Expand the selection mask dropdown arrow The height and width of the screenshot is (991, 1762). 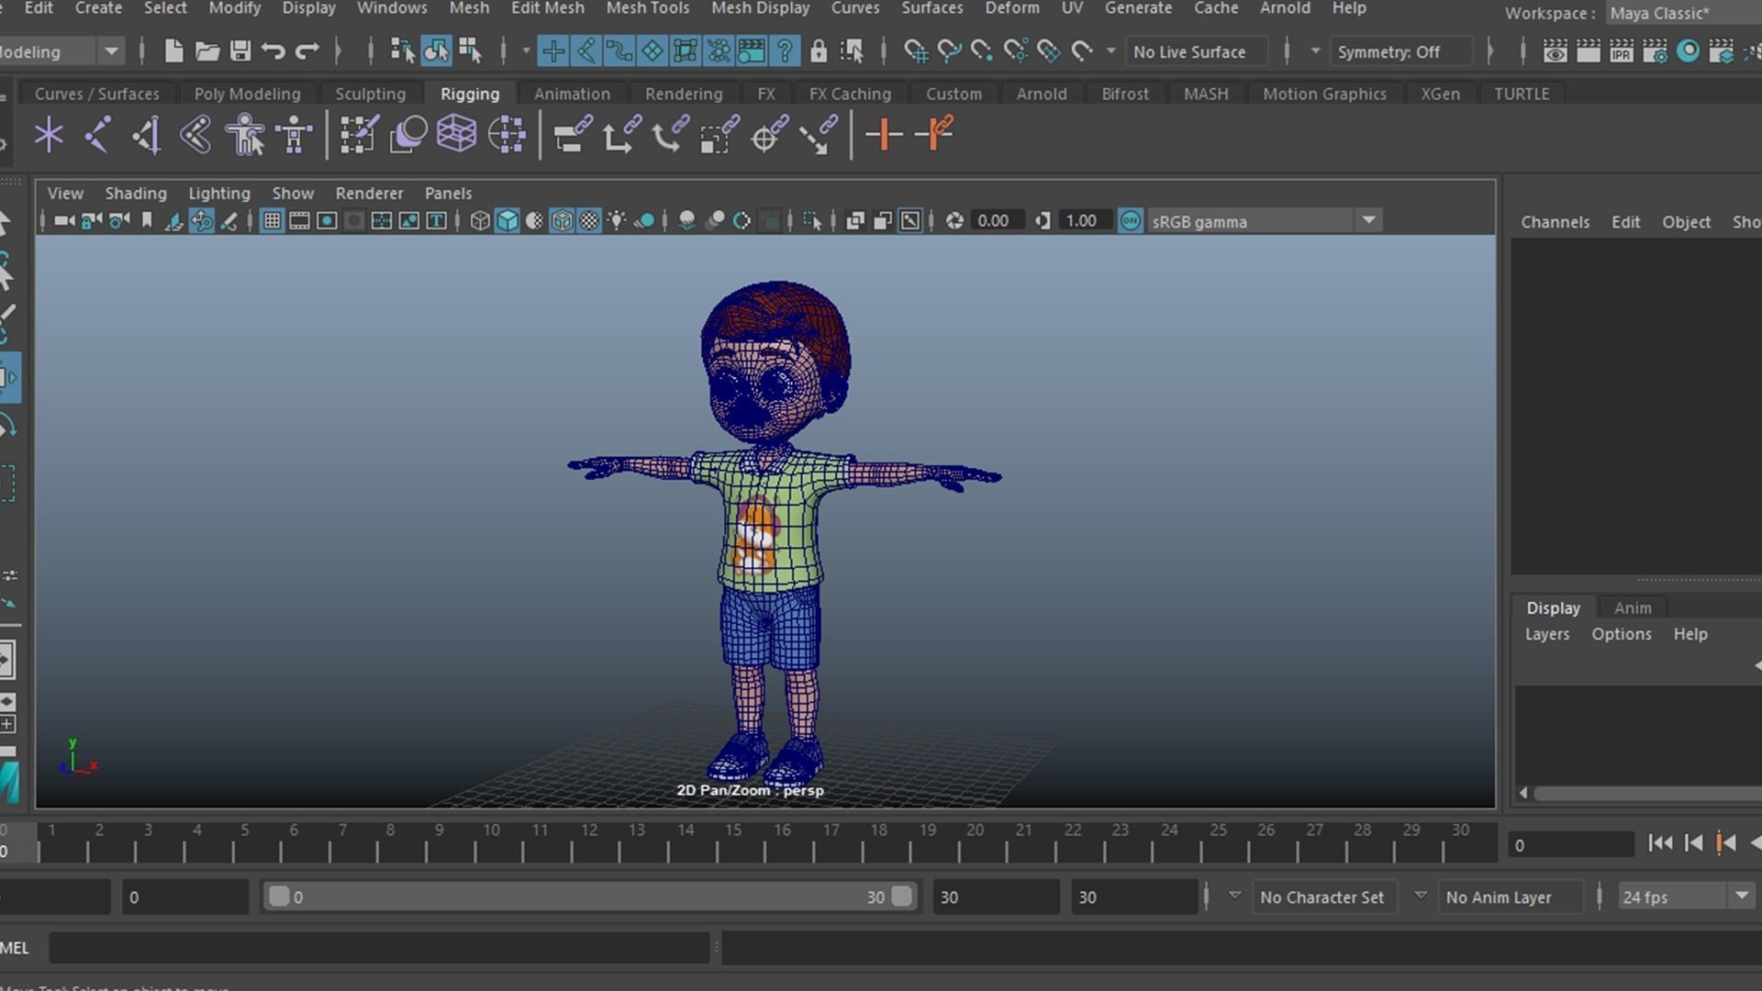pyautogui.click(x=526, y=51)
